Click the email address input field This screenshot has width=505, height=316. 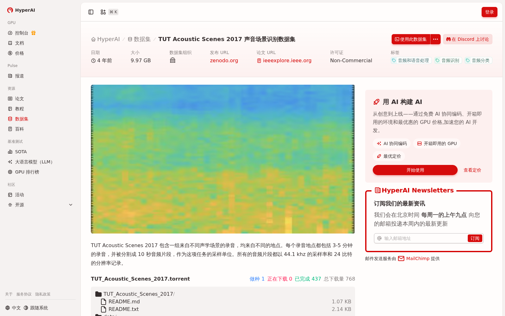pos(425,238)
